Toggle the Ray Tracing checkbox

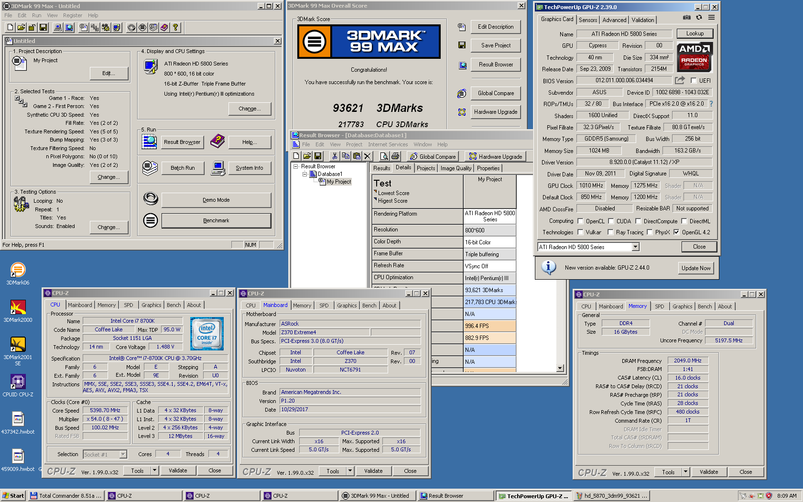pos(610,232)
